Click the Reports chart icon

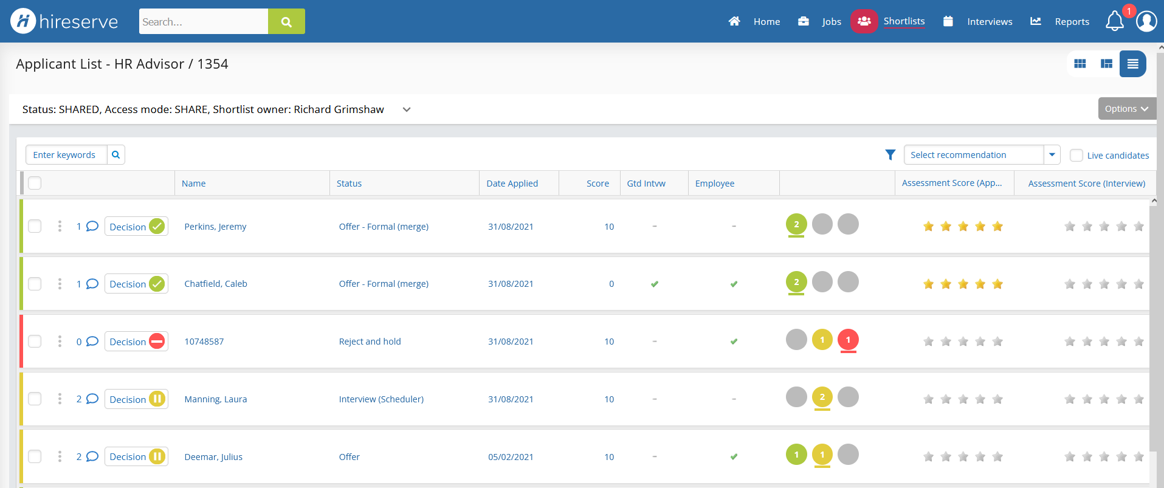click(1036, 21)
